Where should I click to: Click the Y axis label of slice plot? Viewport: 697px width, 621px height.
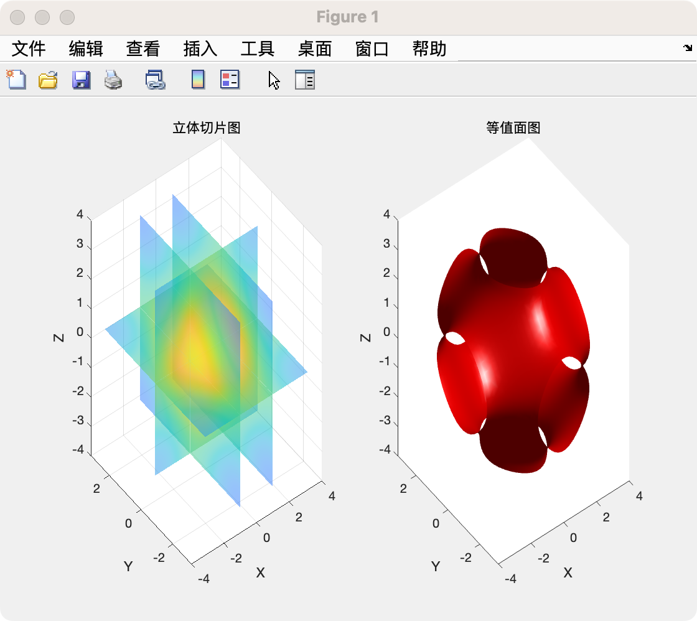click(x=128, y=566)
